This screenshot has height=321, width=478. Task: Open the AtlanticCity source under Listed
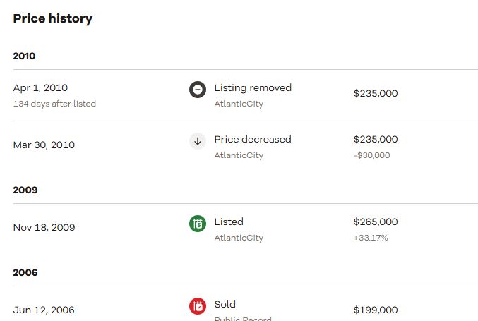[239, 238]
